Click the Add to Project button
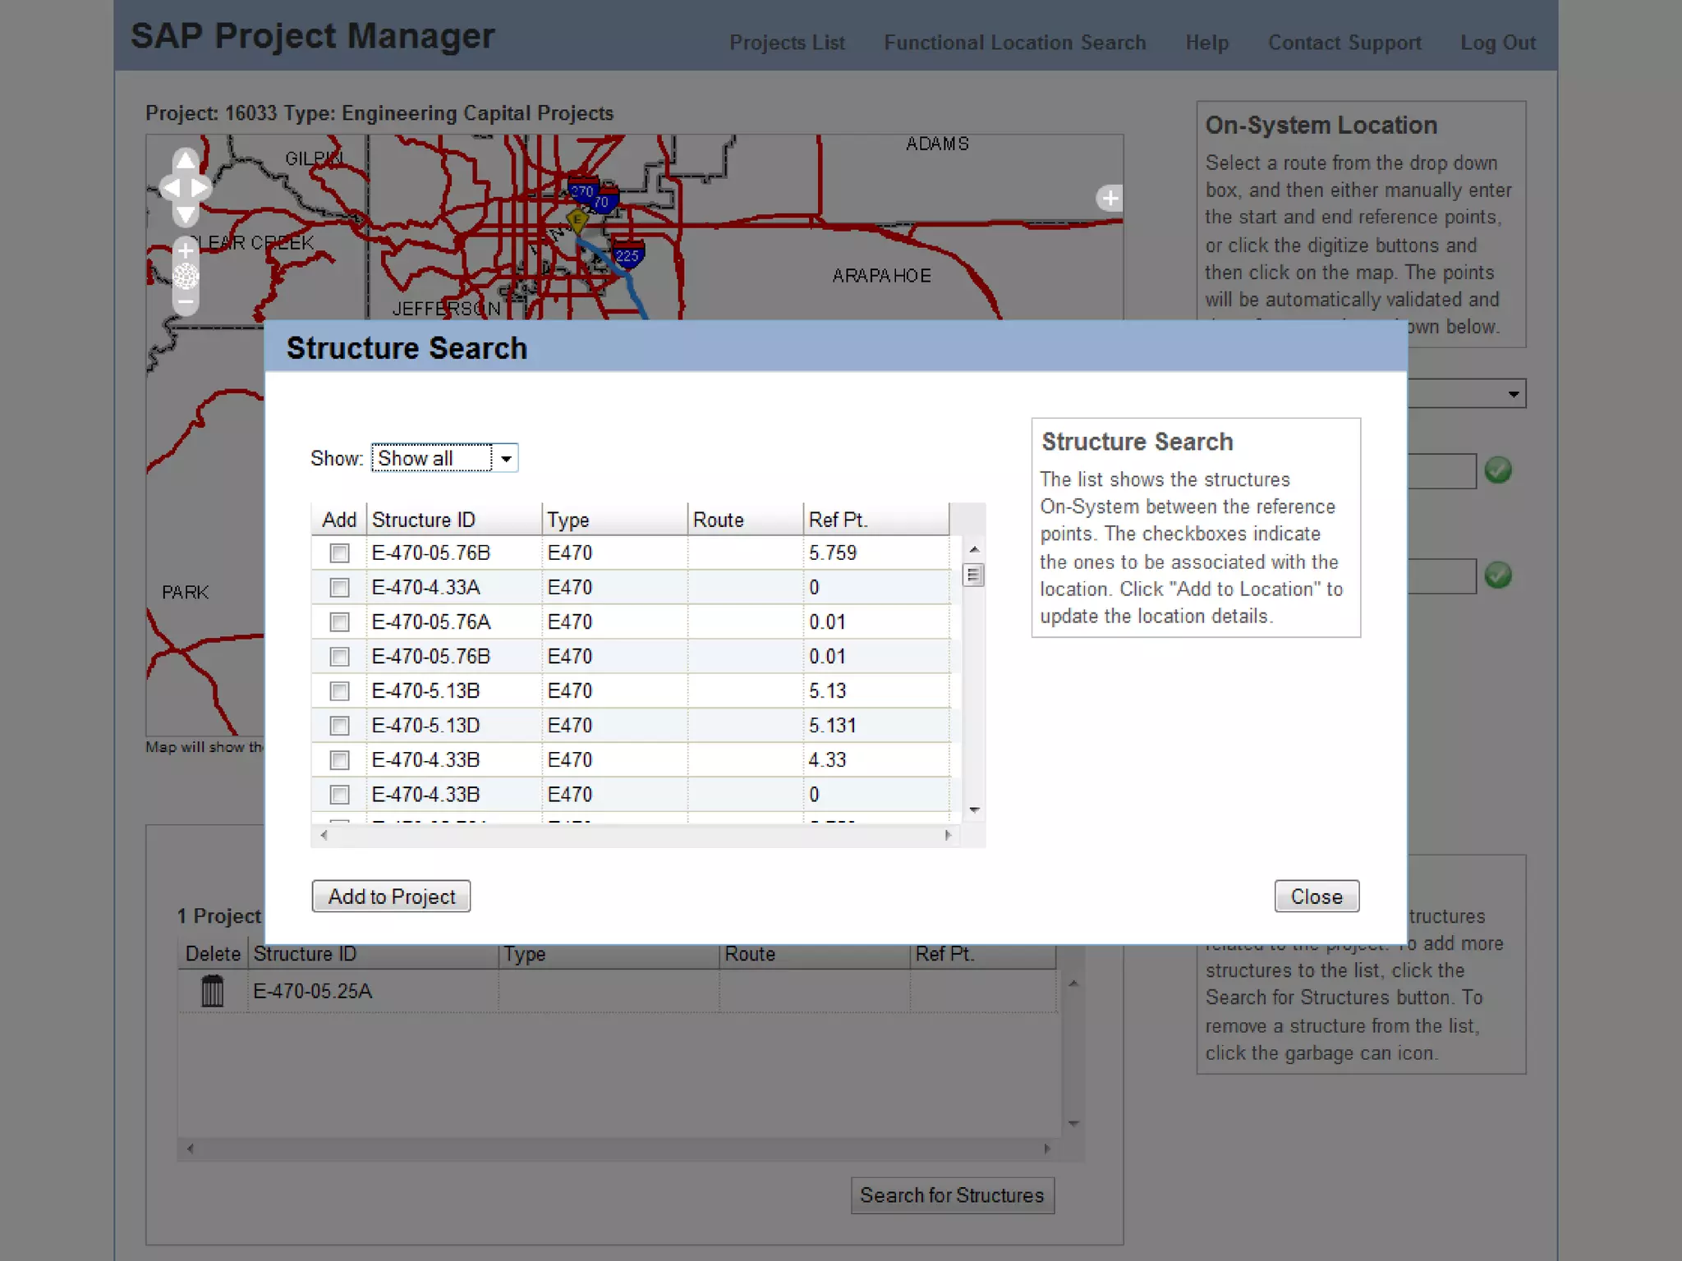 (391, 896)
